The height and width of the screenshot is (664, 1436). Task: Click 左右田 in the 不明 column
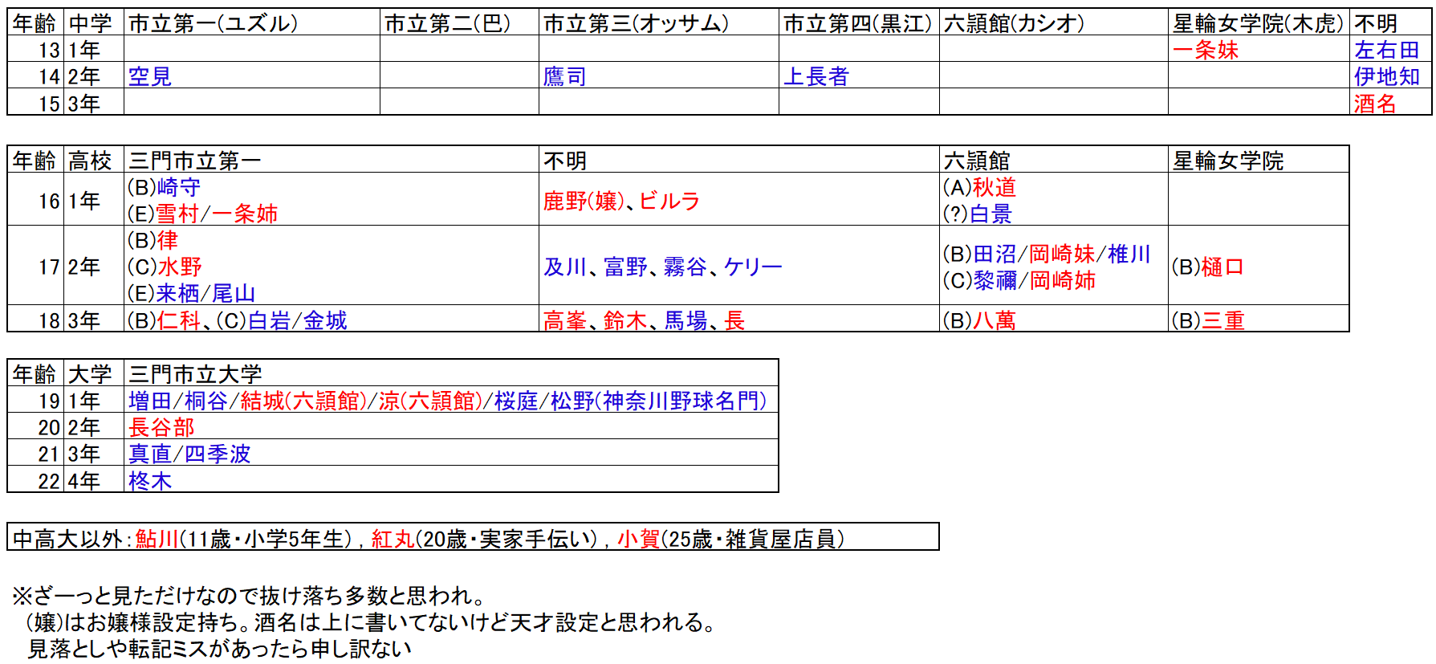coord(1386,50)
